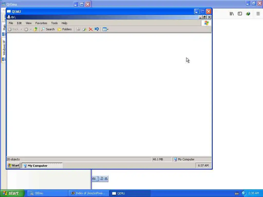
Task: Open the Views dropdown button
Action: coord(106,29)
